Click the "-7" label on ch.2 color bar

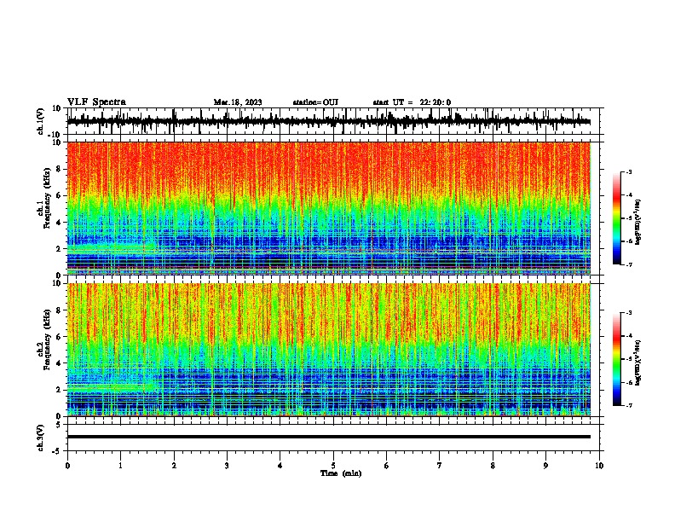[628, 405]
